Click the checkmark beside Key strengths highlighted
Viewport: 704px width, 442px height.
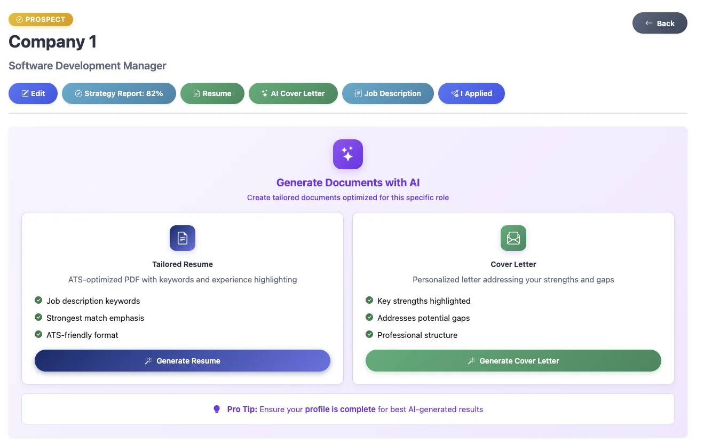(x=369, y=301)
